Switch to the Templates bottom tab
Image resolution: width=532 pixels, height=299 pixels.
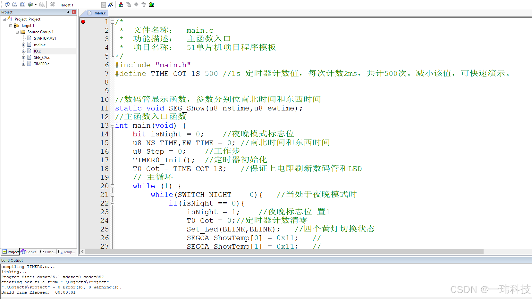pyautogui.click(x=66, y=252)
